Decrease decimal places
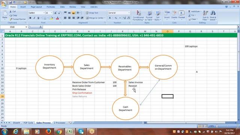Screen dimensions: 240x135 129,18
